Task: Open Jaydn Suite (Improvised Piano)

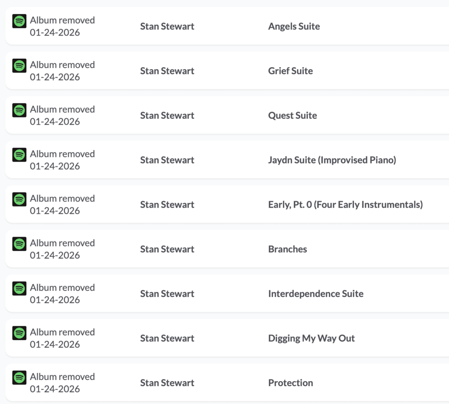Action: [x=332, y=160]
